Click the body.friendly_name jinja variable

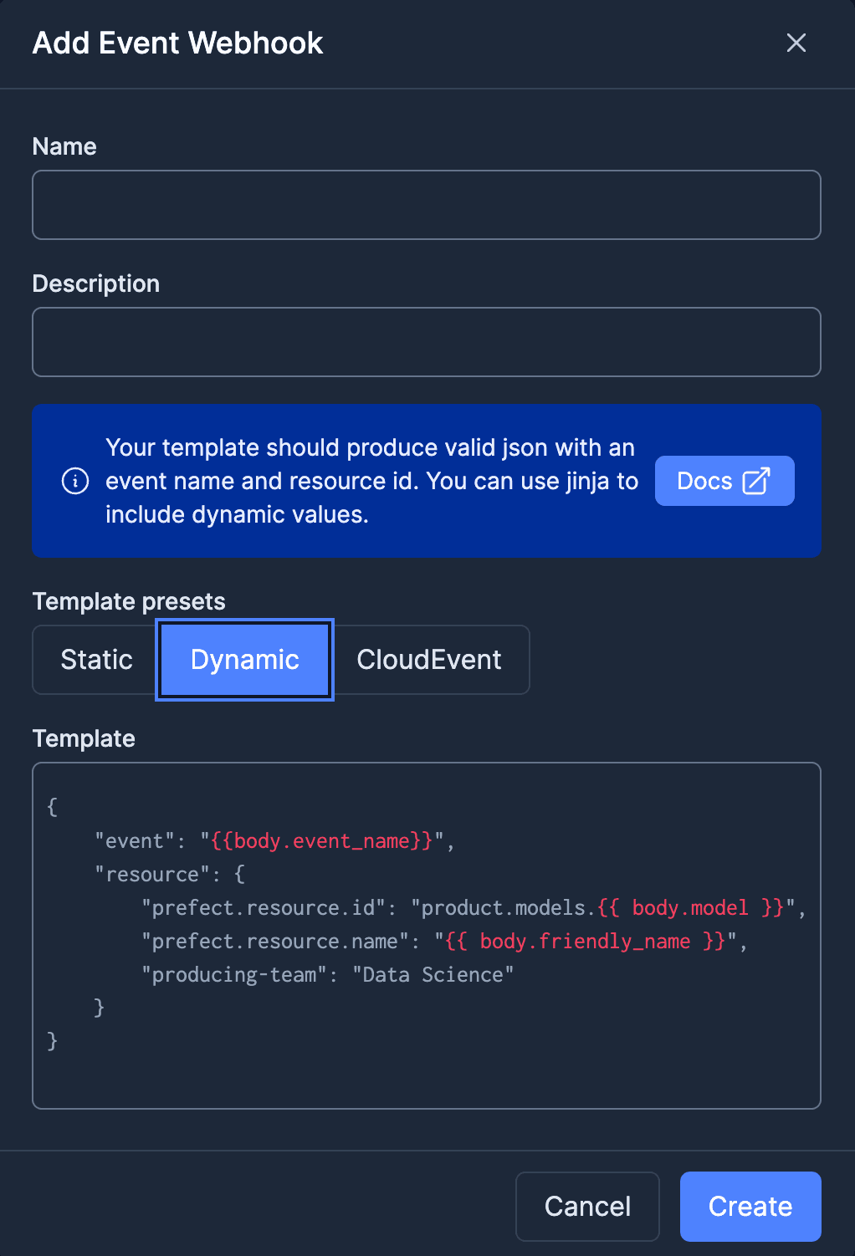pos(585,941)
